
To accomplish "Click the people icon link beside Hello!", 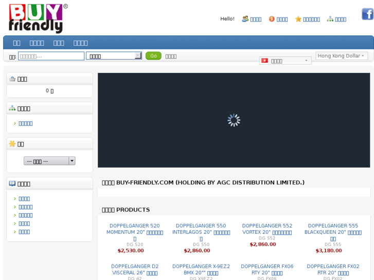I will click(x=252, y=19).
